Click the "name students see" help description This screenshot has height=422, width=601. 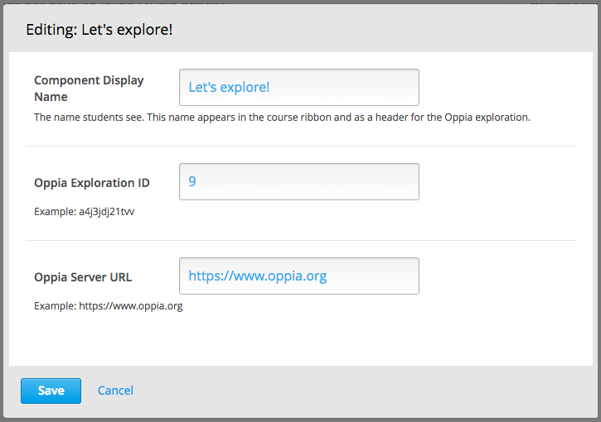point(282,117)
